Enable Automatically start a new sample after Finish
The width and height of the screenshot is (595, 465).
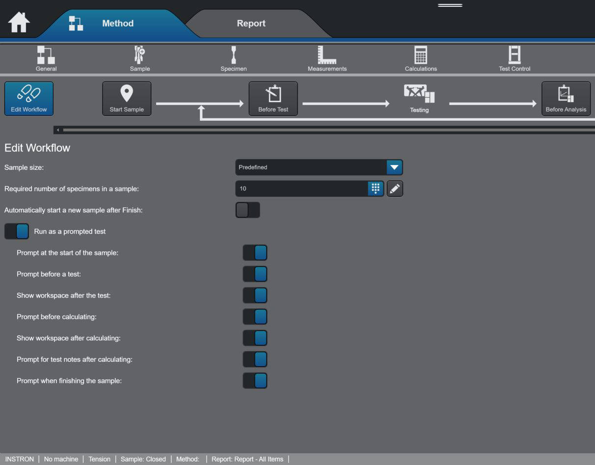(248, 210)
